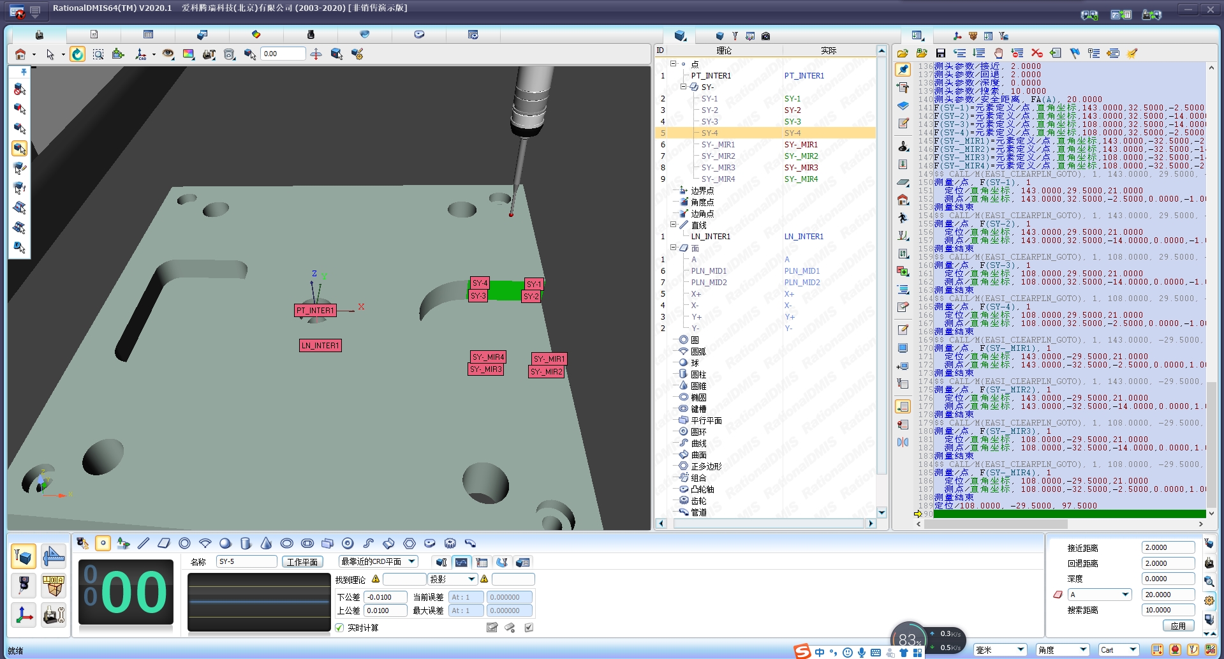
Task: Open the 投影 dropdown
Action: point(472,579)
